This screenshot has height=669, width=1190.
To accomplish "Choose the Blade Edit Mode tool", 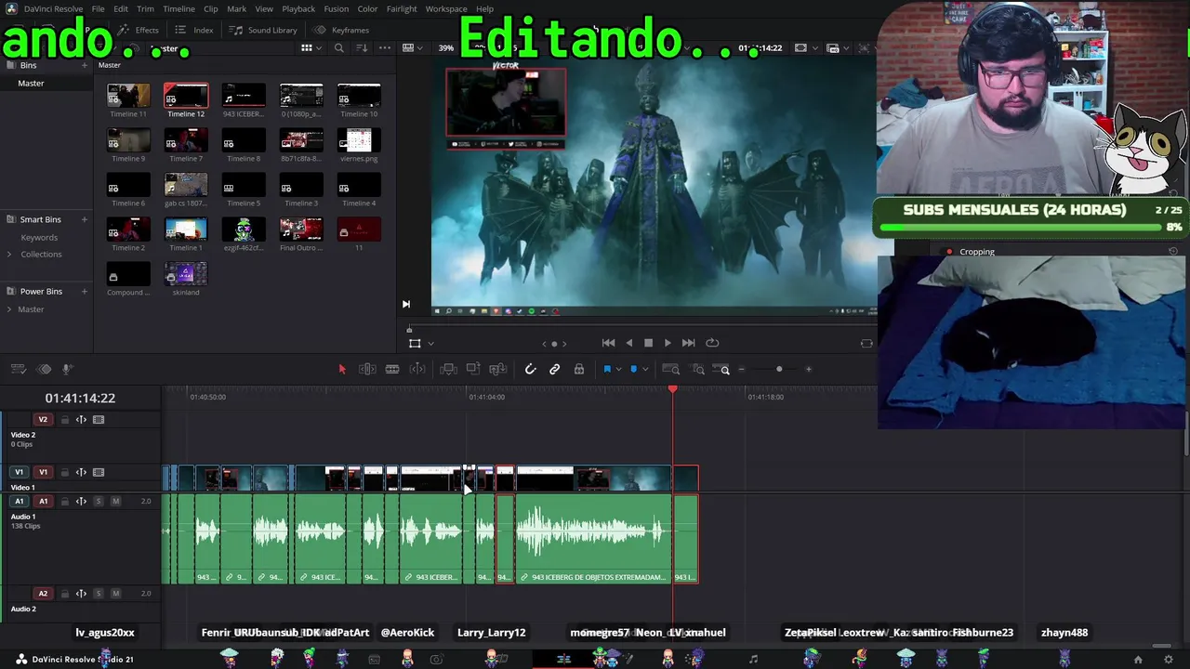I will click(392, 369).
